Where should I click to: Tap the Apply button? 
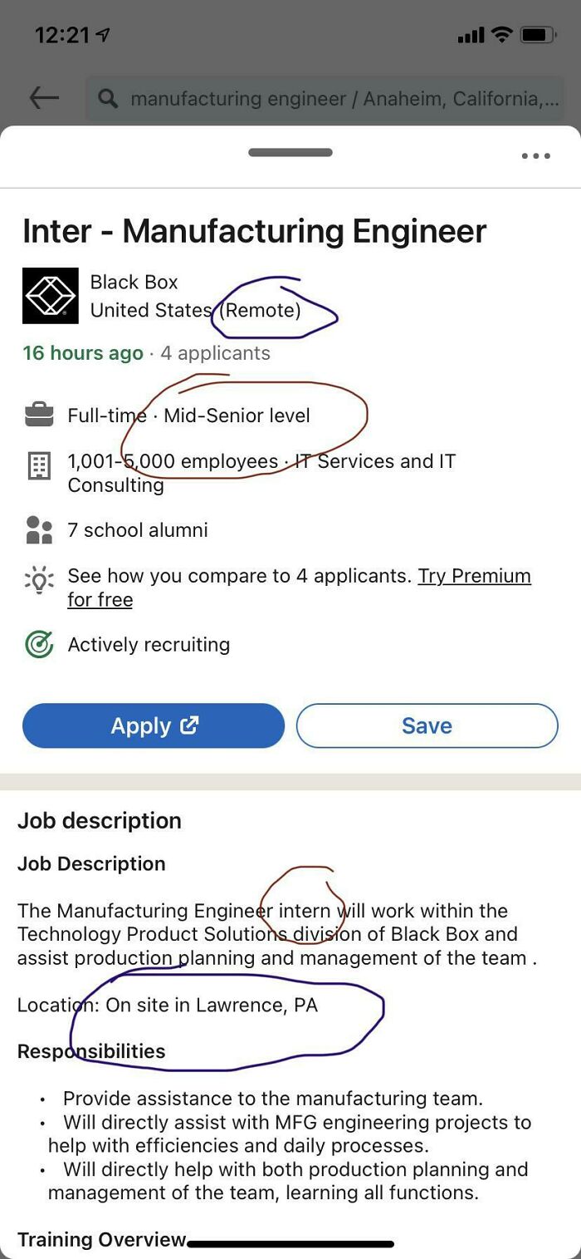pos(154,725)
